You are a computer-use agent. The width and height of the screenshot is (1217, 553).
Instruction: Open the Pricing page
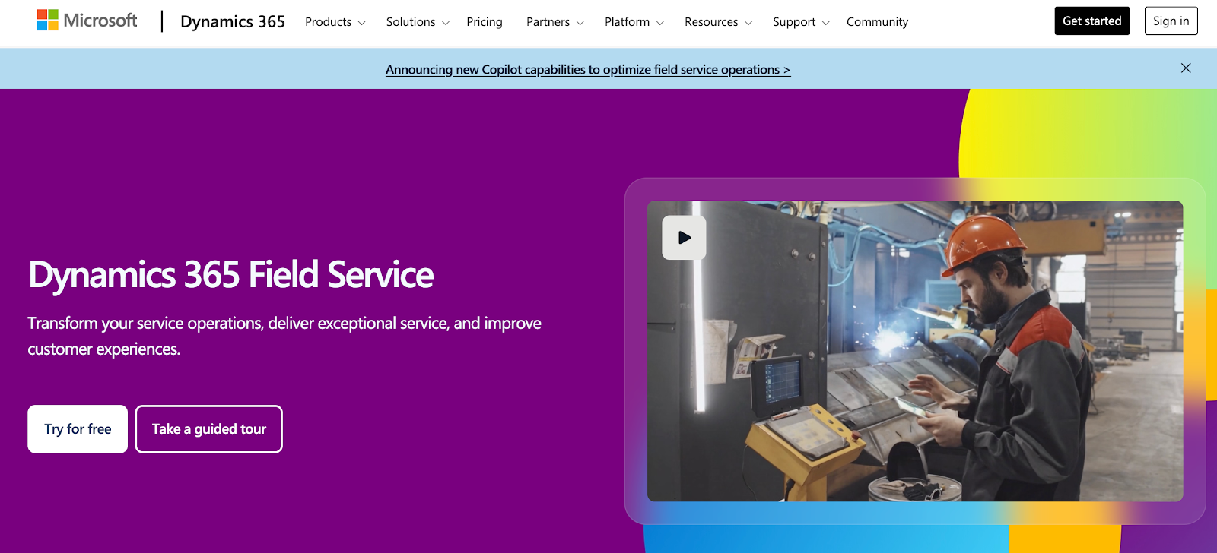[x=485, y=22]
